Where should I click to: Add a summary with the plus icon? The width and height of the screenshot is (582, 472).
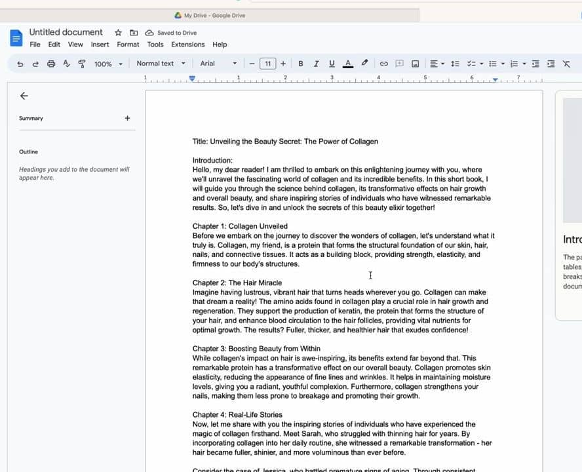(x=127, y=118)
